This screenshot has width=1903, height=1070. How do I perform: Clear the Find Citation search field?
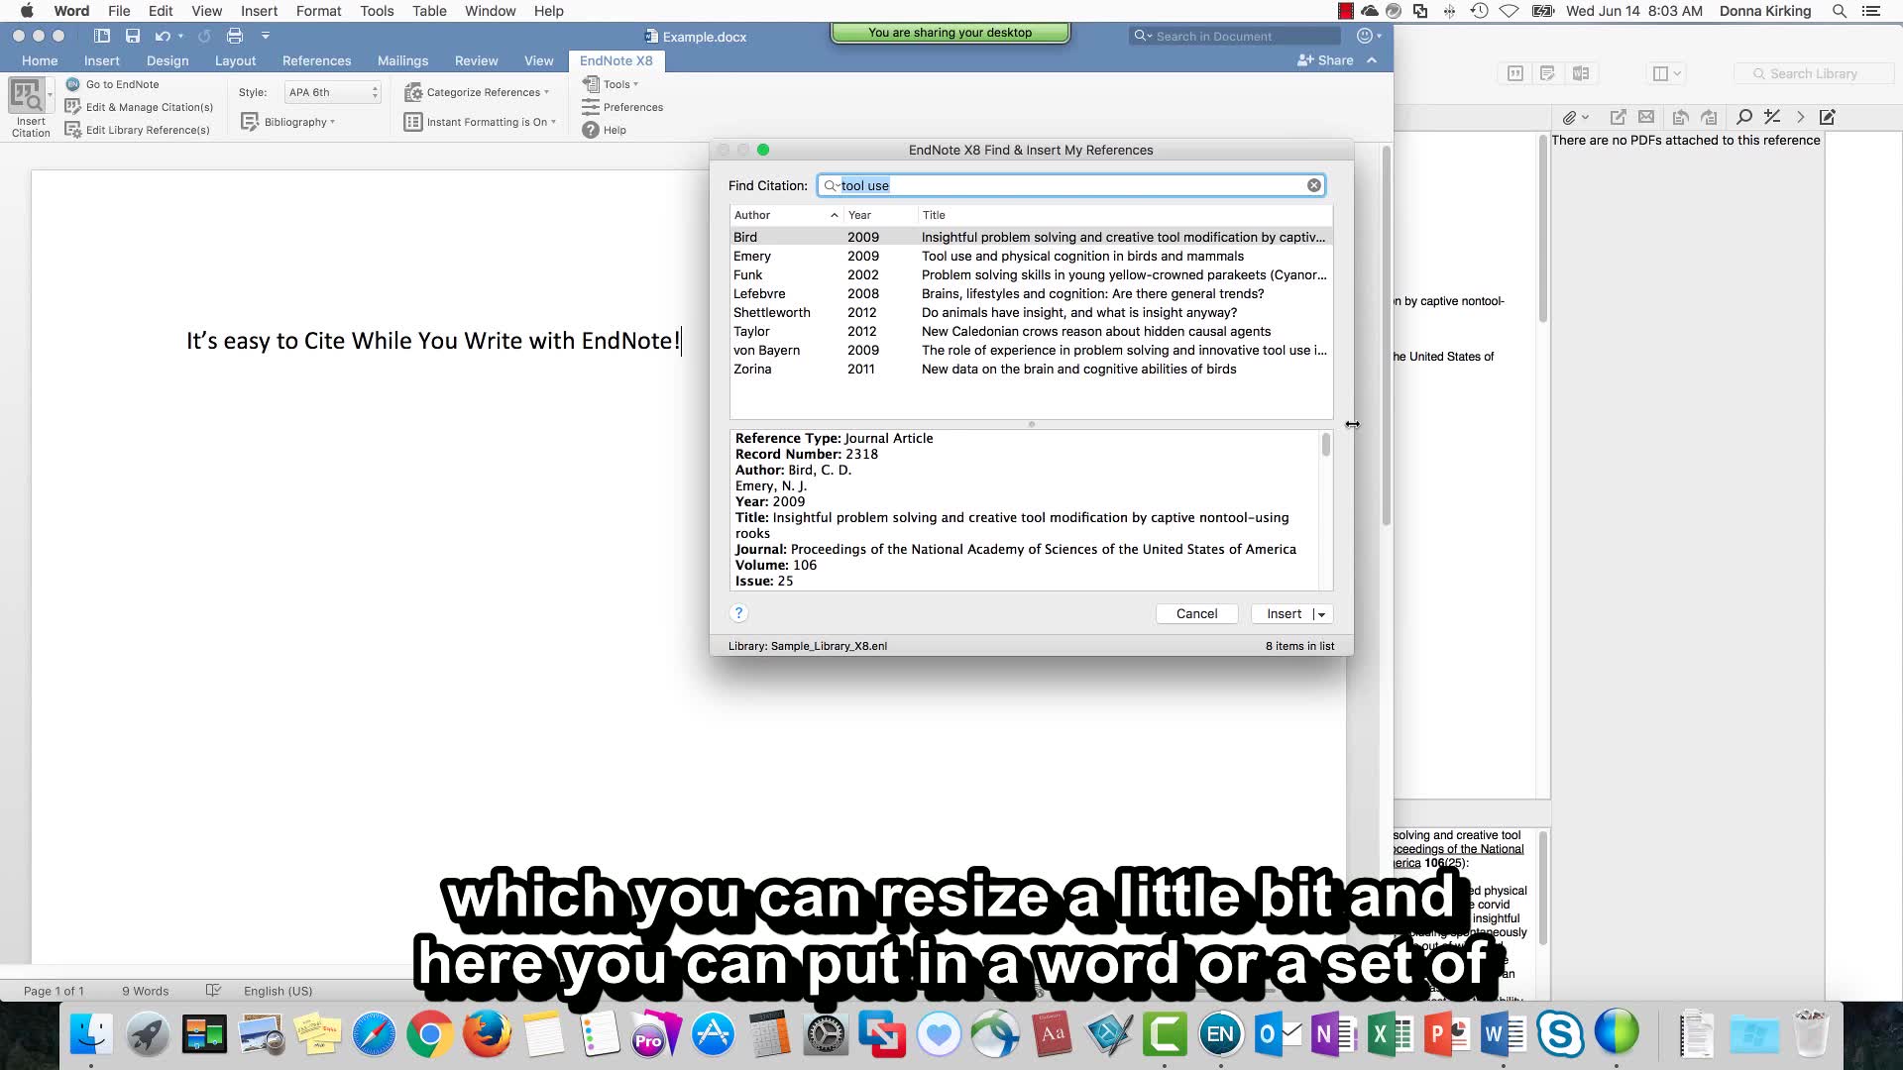pos(1313,185)
